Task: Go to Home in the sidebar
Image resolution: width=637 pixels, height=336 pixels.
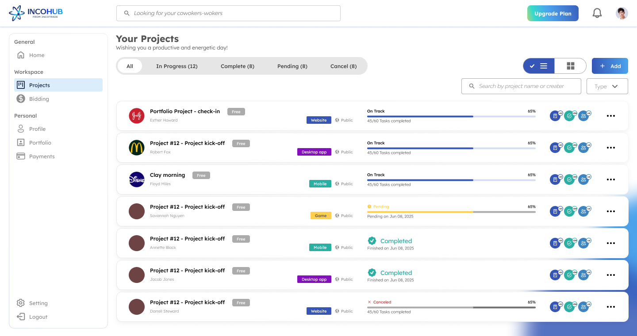Action: pos(58,55)
